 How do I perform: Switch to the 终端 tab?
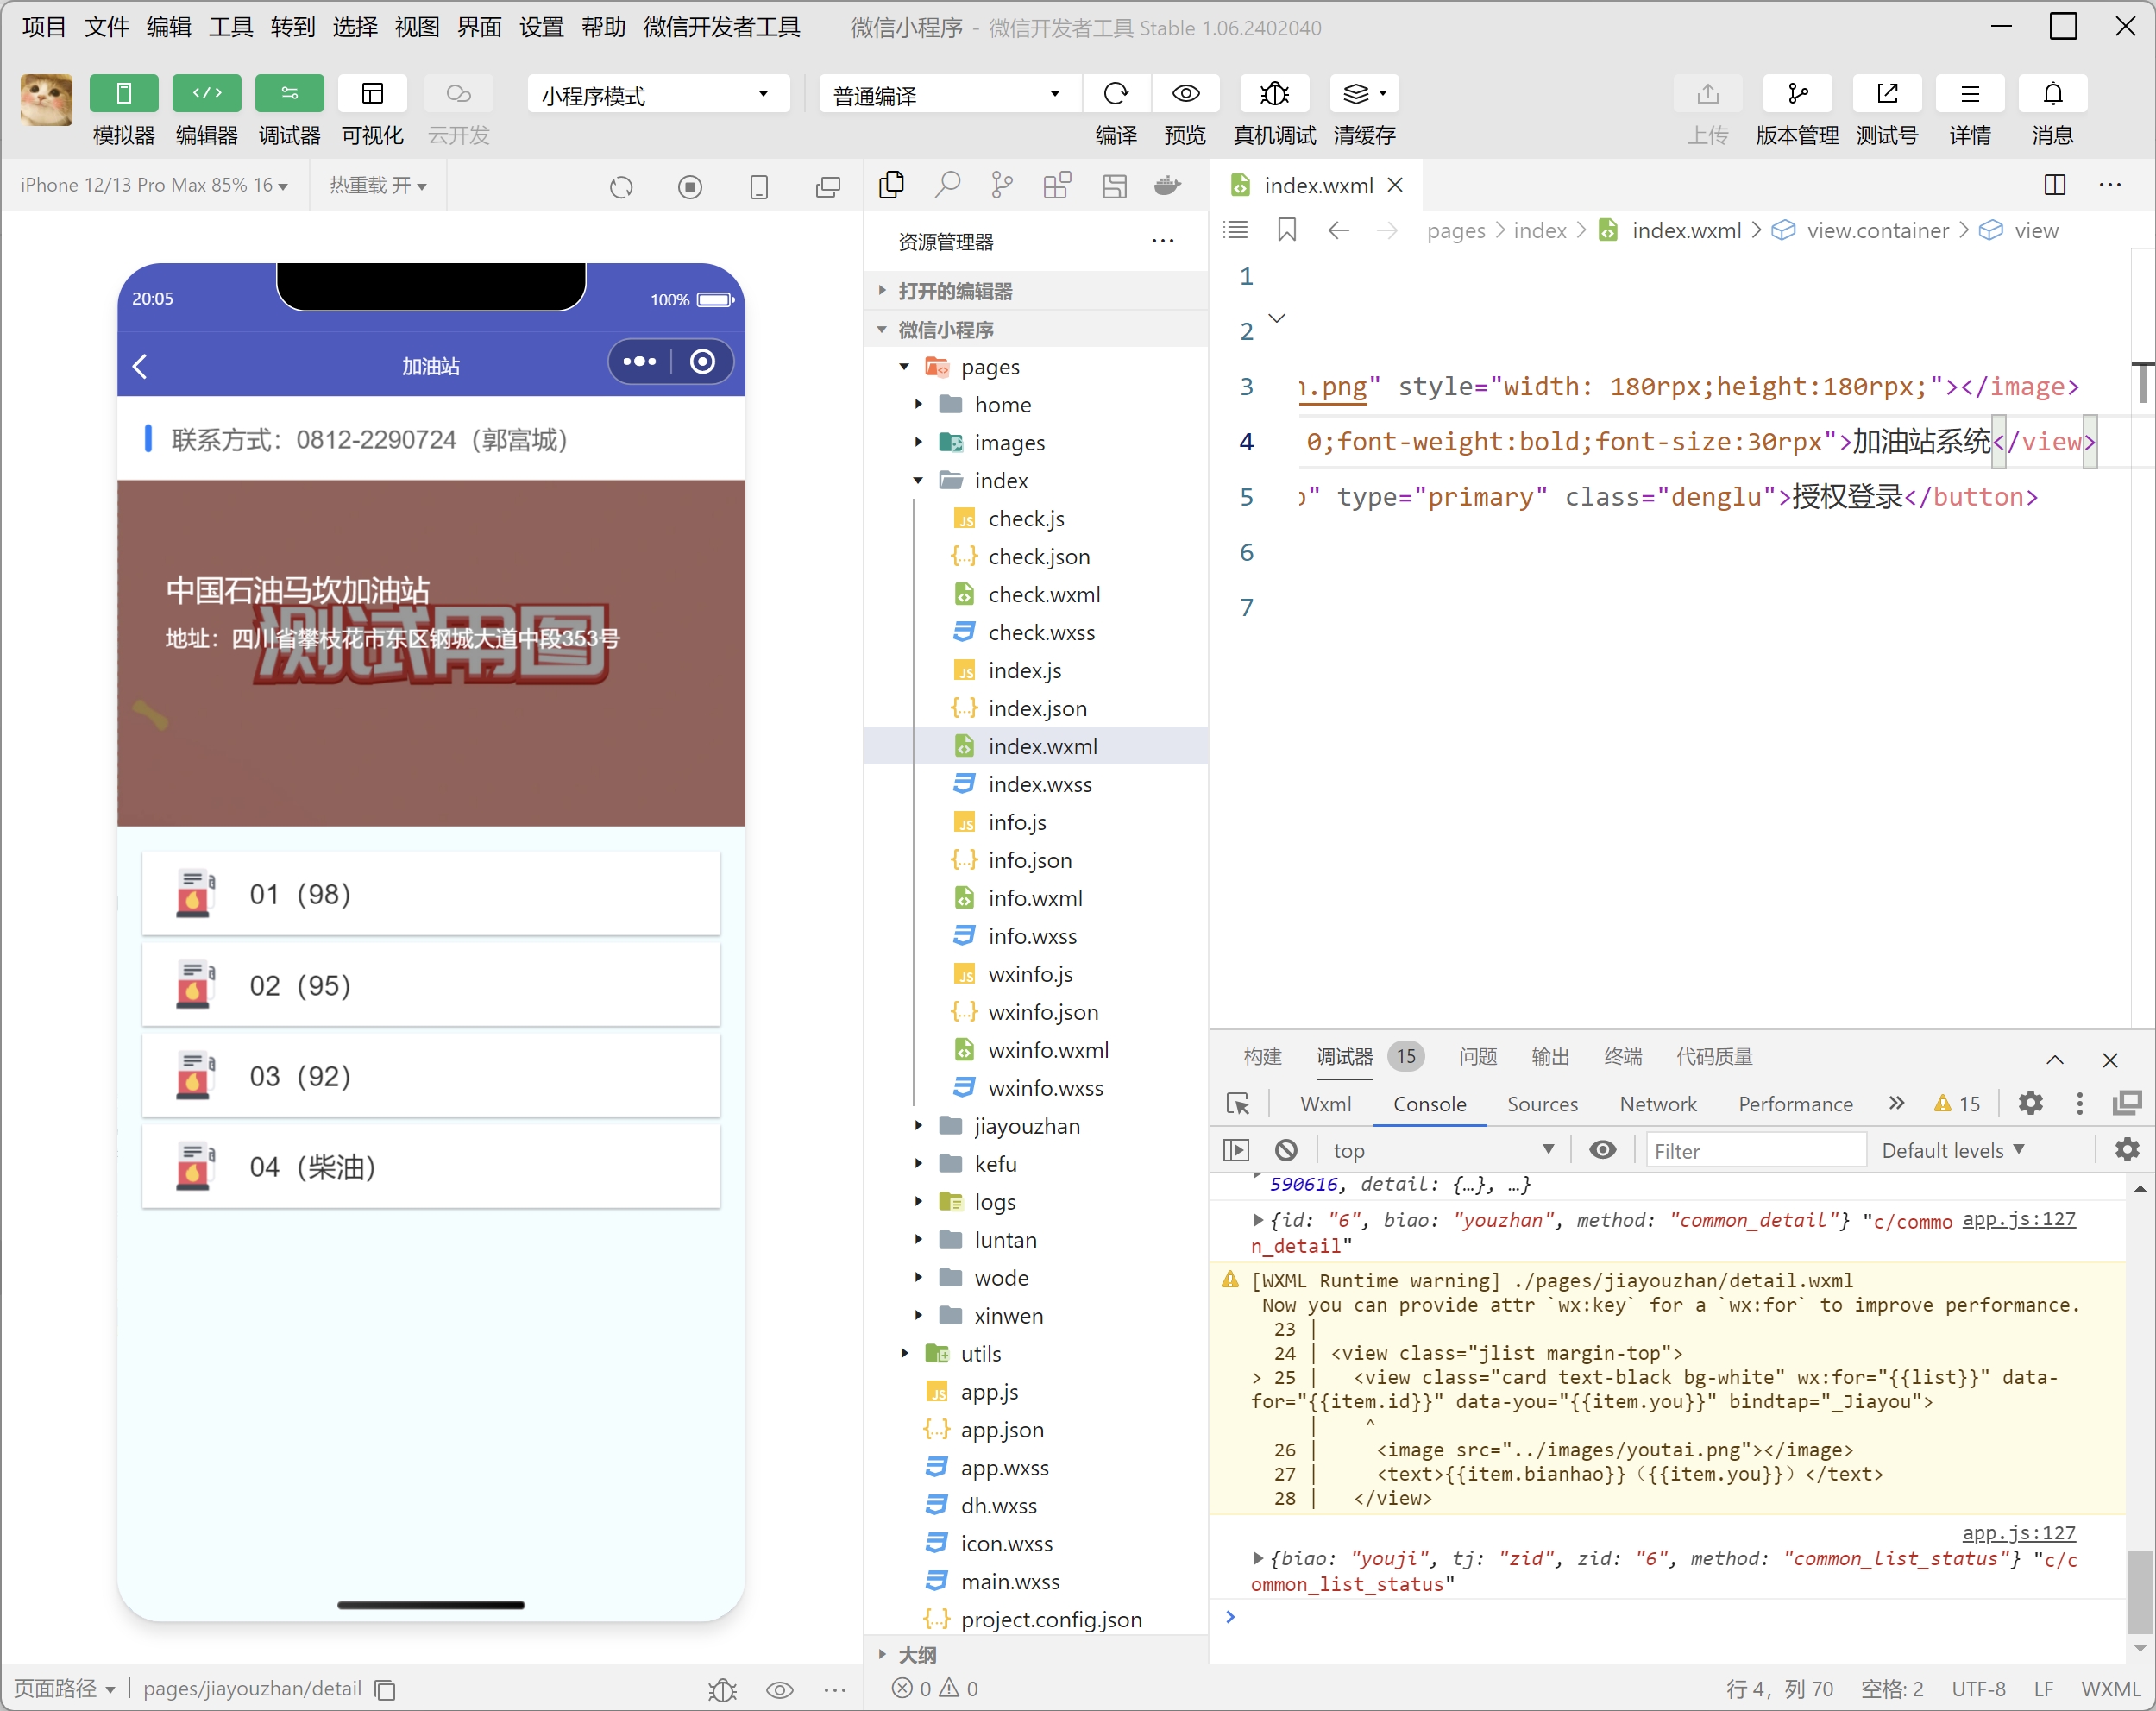coord(1622,1057)
